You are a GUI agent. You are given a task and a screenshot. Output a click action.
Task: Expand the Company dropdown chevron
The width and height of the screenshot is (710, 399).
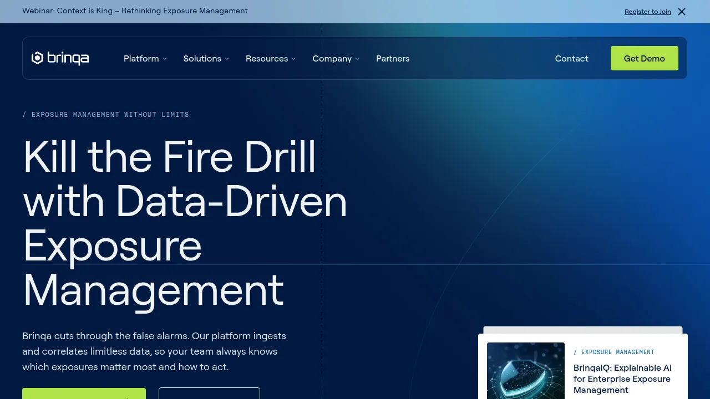(x=357, y=59)
